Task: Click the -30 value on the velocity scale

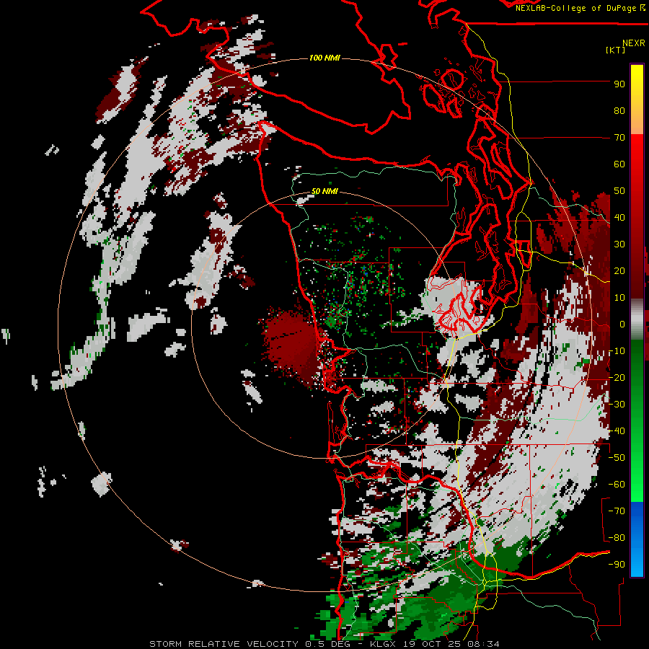Action: (x=617, y=405)
